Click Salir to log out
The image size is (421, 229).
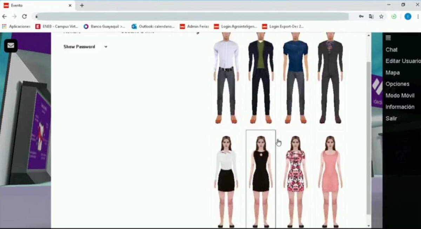click(x=391, y=118)
